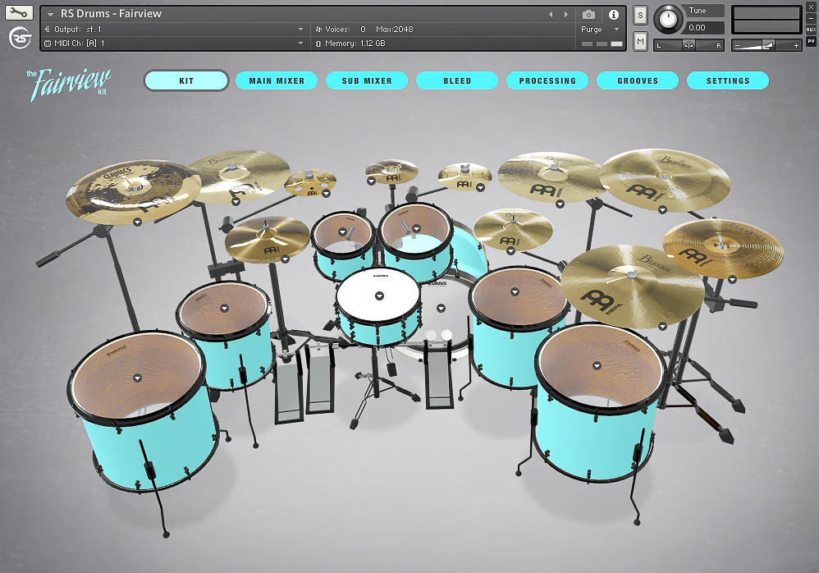Screen dimensions: 819x573
Task: Click the memory usage icon
Action: tap(318, 44)
